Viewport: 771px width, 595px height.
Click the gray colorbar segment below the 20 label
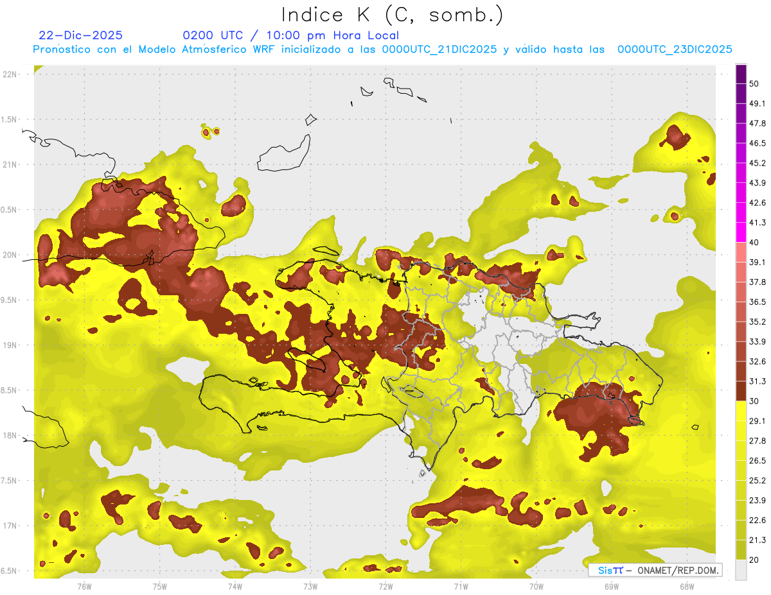(741, 570)
